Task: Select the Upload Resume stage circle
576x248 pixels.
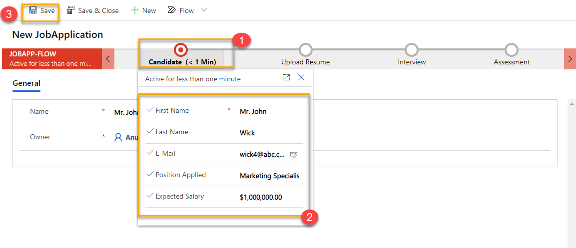Action: 305,49
